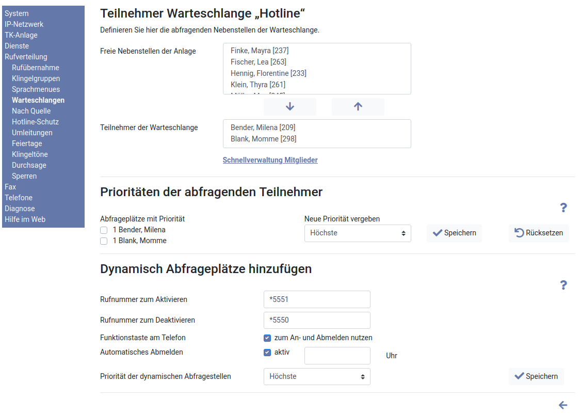Tick the checkbox for Blank, Momme
Image resolution: width=580 pixels, height=414 pixels.
point(104,241)
